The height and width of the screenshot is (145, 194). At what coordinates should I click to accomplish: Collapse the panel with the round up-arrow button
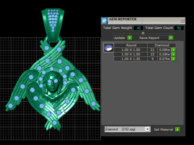click(143, 33)
